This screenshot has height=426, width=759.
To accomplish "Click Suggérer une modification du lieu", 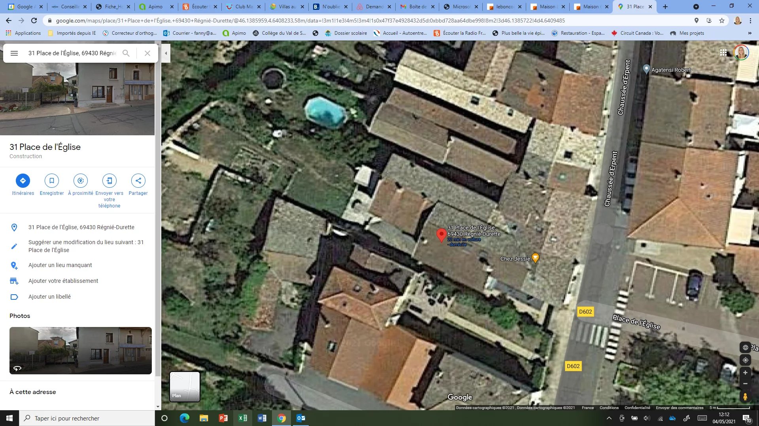I will tap(77, 246).
